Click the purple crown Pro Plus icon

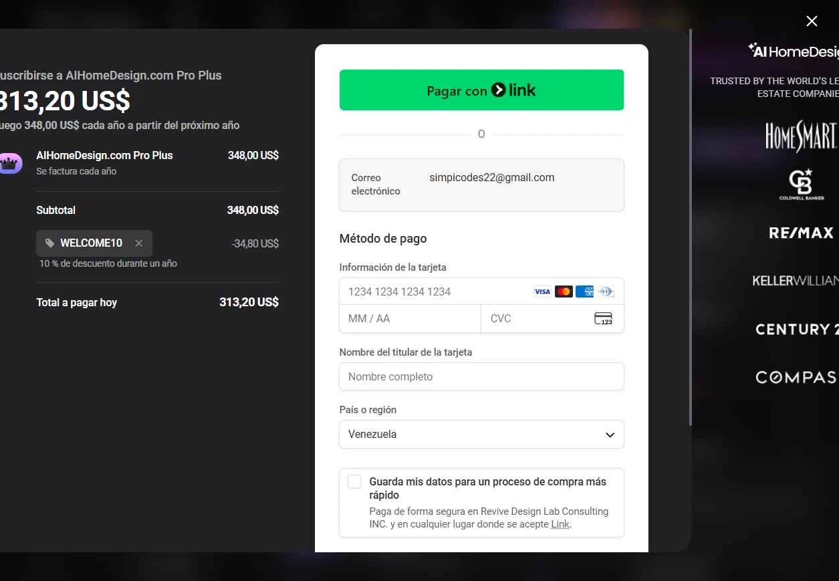point(9,162)
